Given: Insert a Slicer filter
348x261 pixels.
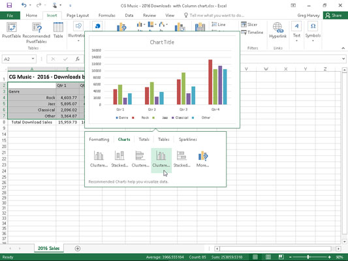Looking at the screenshot, I should coord(249,24).
